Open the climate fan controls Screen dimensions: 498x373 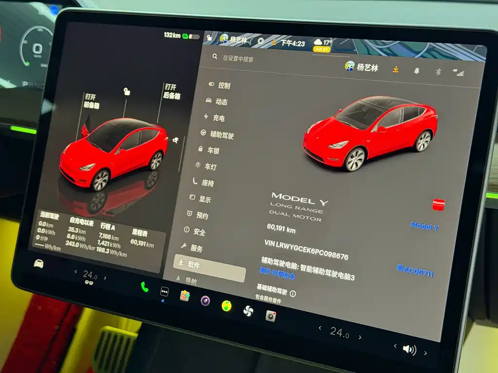(x=248, y=311)
